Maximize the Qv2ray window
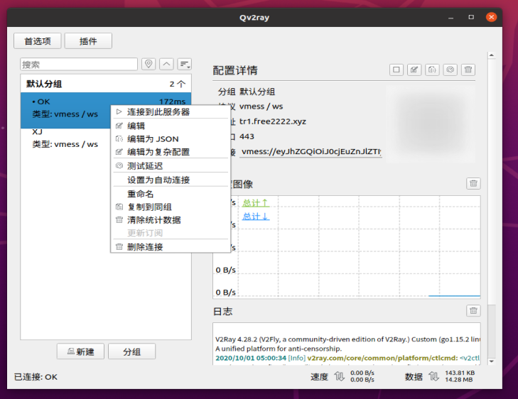Viewport: 518px width, 399px height. [x=471, y=17]
